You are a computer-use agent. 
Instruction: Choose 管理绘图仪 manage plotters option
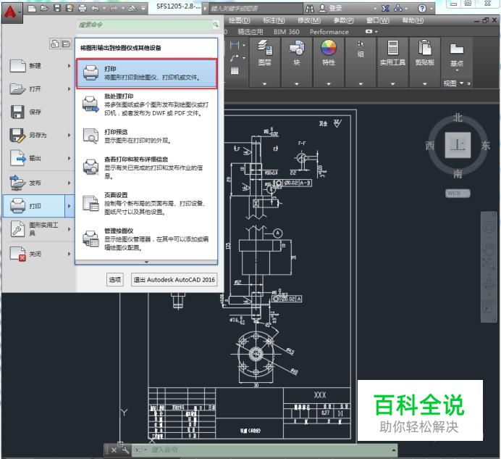[x=146, y=239]
